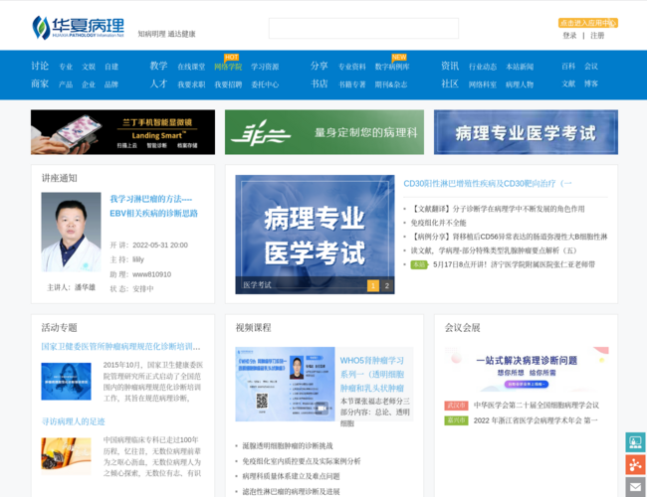Viewport: 647px width, 497px height.
Task: Go to 网络学院 in the nav menu
Action: [x=228, y=67]
